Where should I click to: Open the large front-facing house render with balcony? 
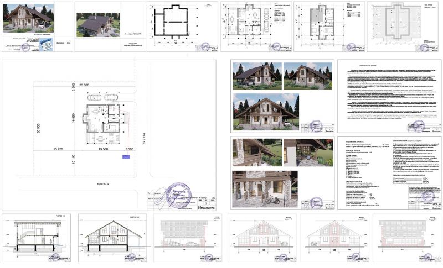[x=266, y=112]
